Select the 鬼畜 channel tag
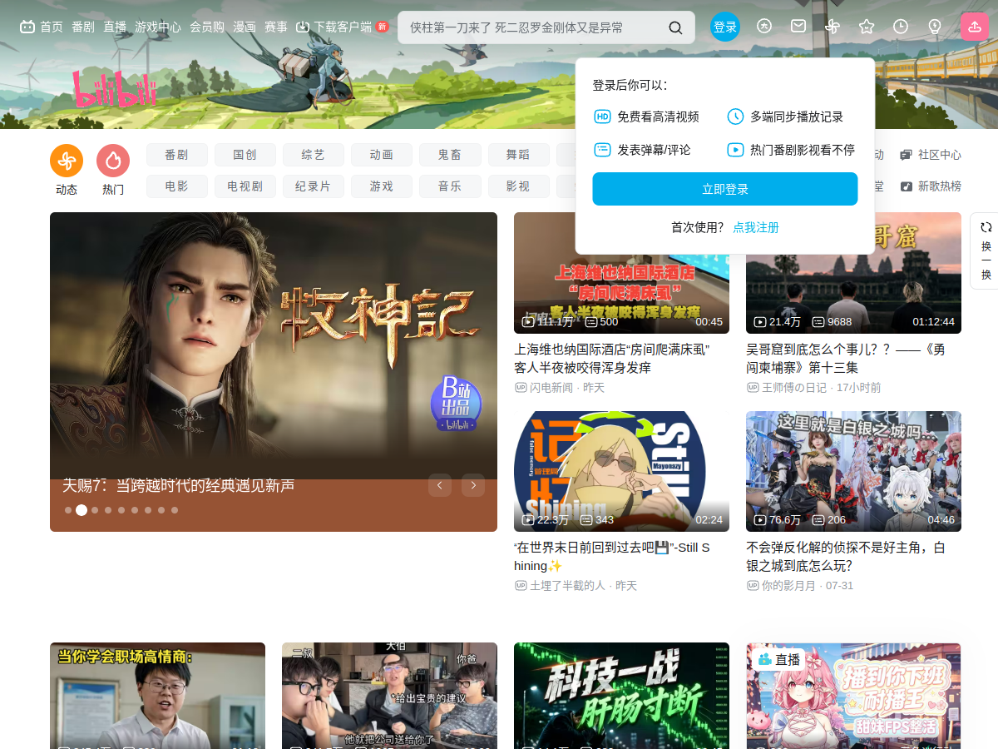 tap(450, 155)
